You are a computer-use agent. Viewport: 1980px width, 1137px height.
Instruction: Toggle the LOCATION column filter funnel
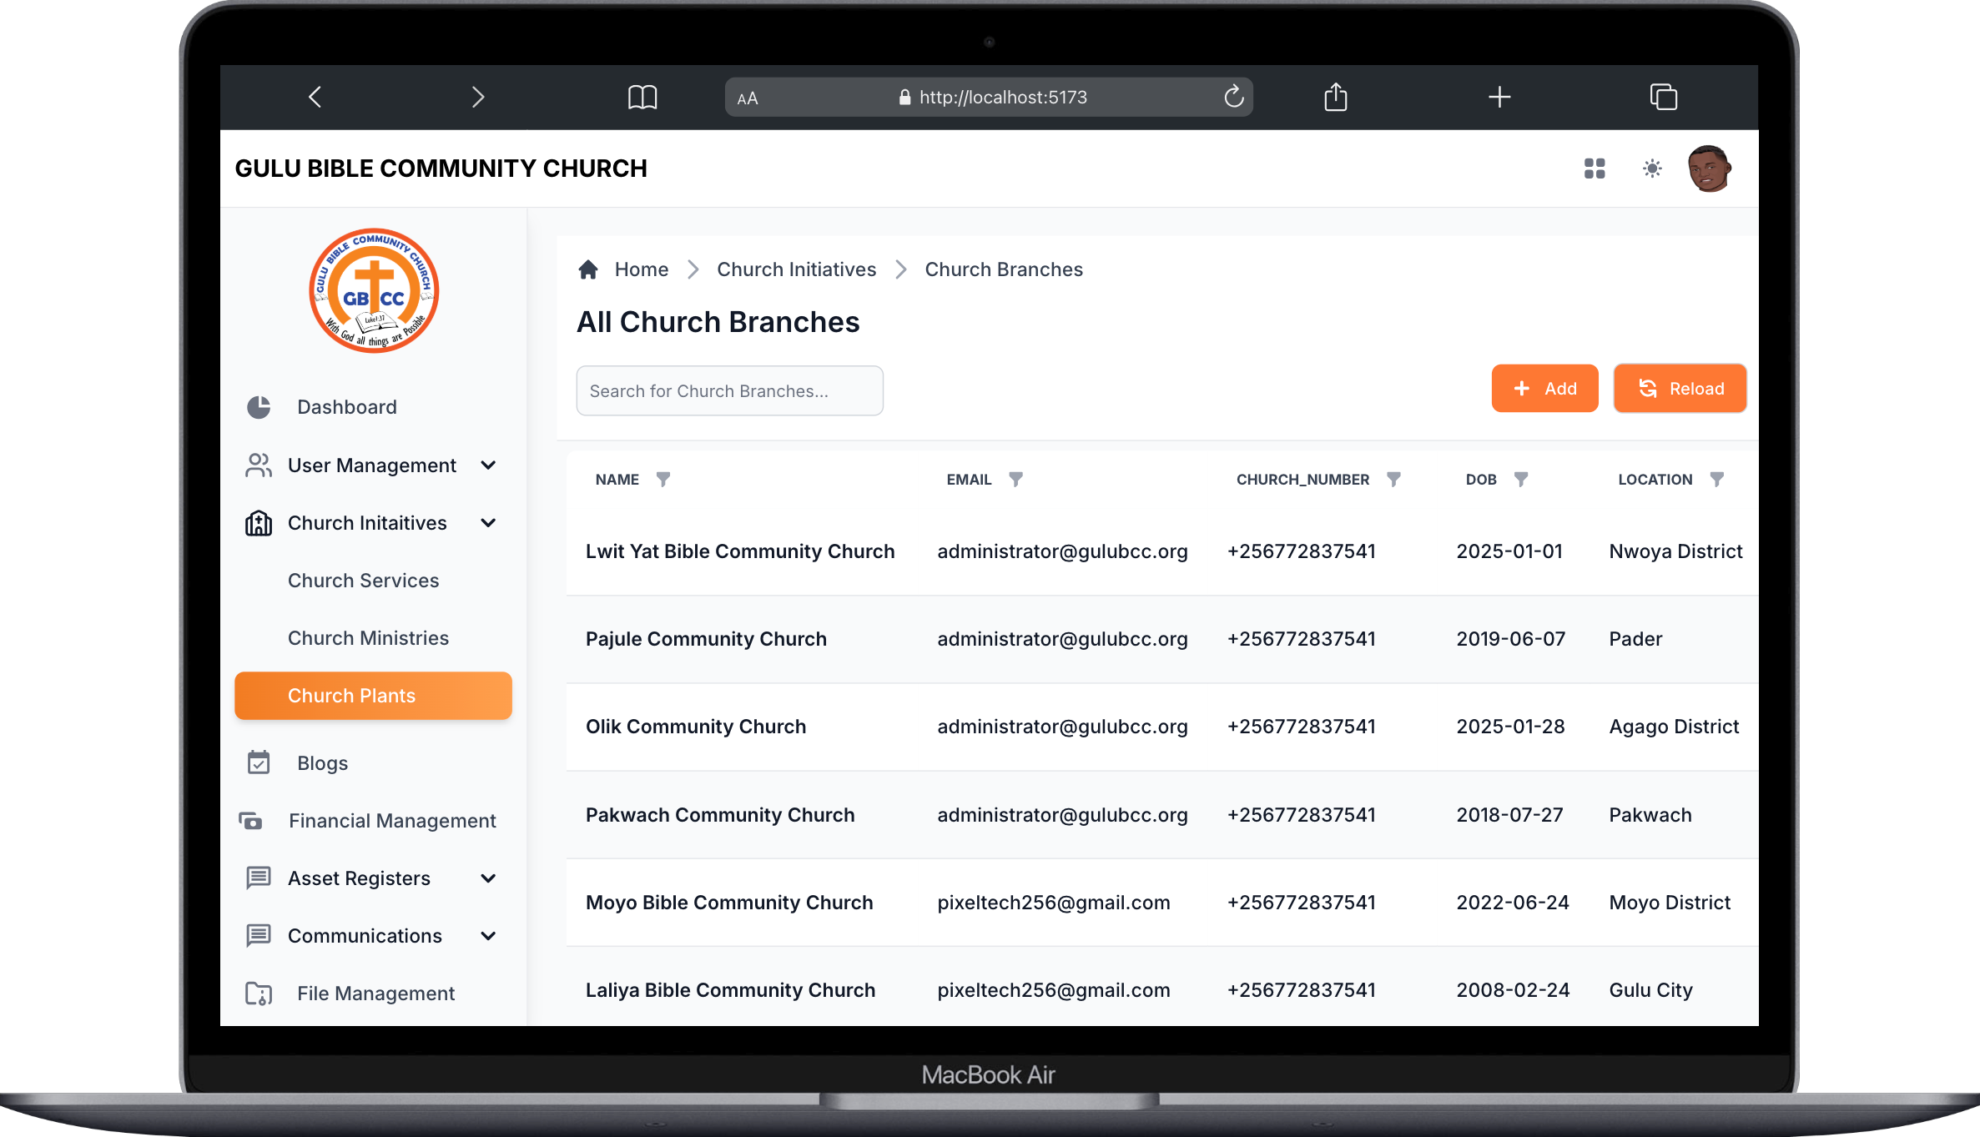[x=1716, y=479]
